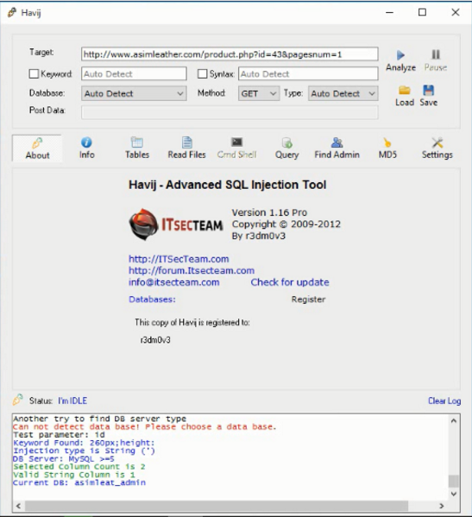Expand the Type Auto Detect dropdown

click(343, 93)
